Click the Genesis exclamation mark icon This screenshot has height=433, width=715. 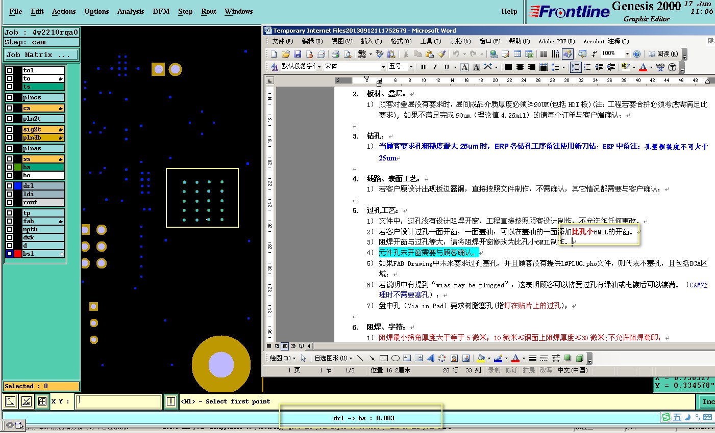(x=171, y=401)
